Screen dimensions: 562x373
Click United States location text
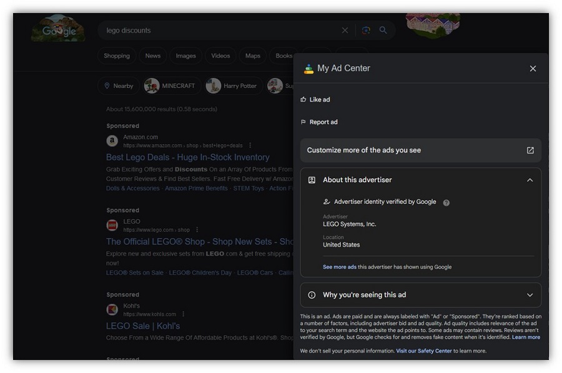coord(341,245)
